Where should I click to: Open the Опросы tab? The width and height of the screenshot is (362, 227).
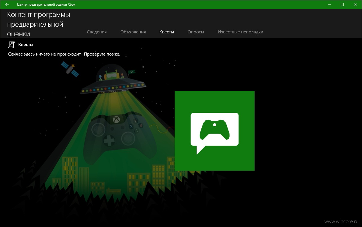pyautogui.click(x=196, y=32)
